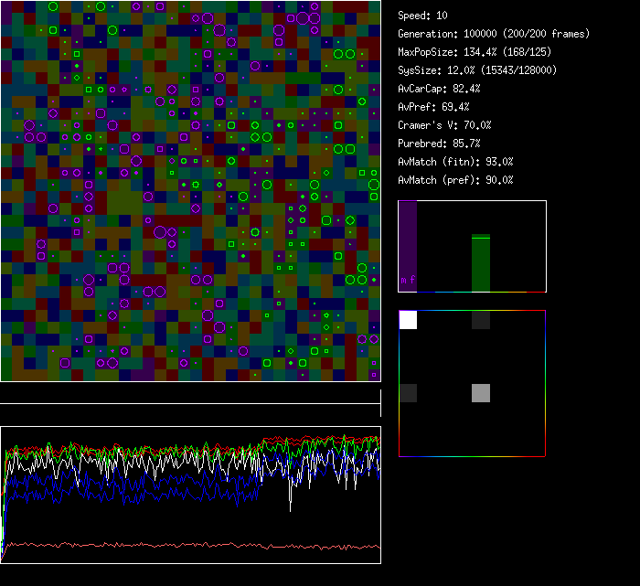Select the AvMatch (fitn) 93.0% line
This screenshot has width=640, height=586.
pos(455,162)
